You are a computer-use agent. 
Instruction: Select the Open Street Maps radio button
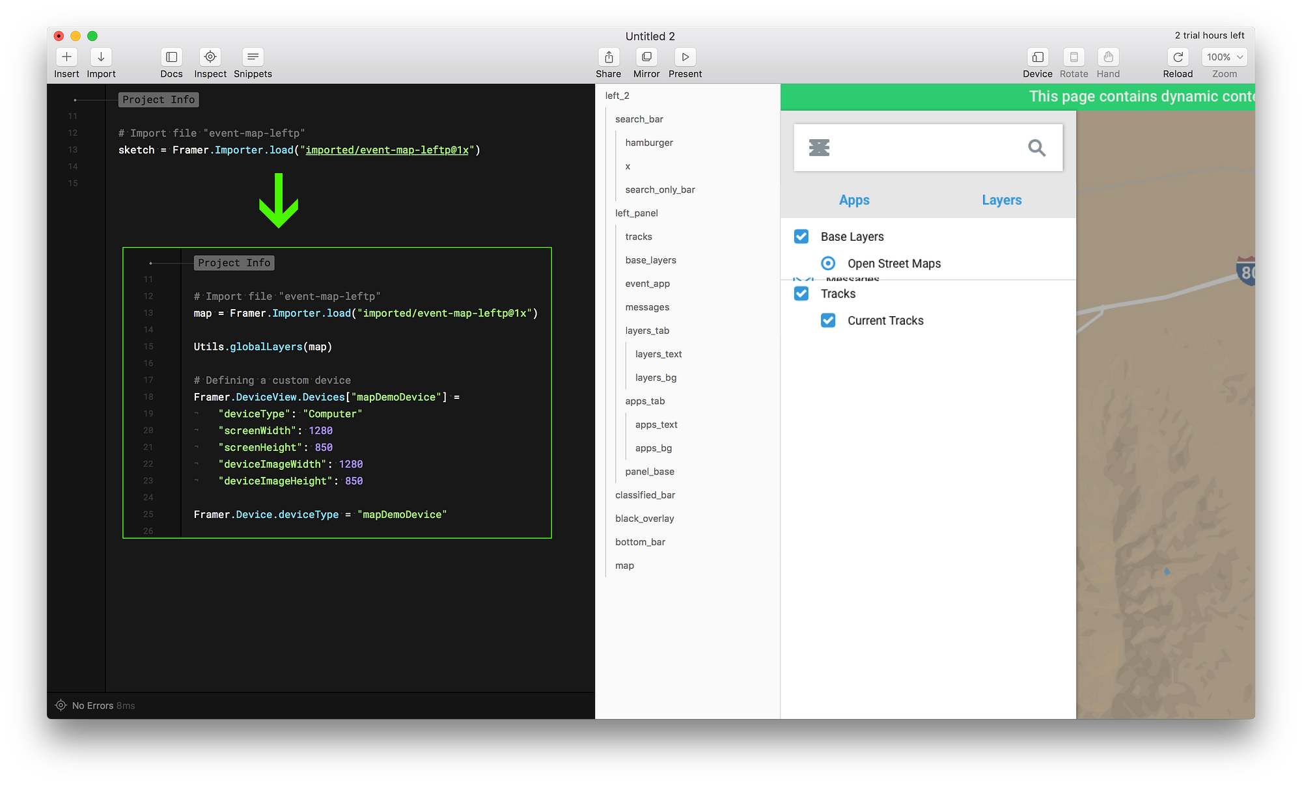828,264
